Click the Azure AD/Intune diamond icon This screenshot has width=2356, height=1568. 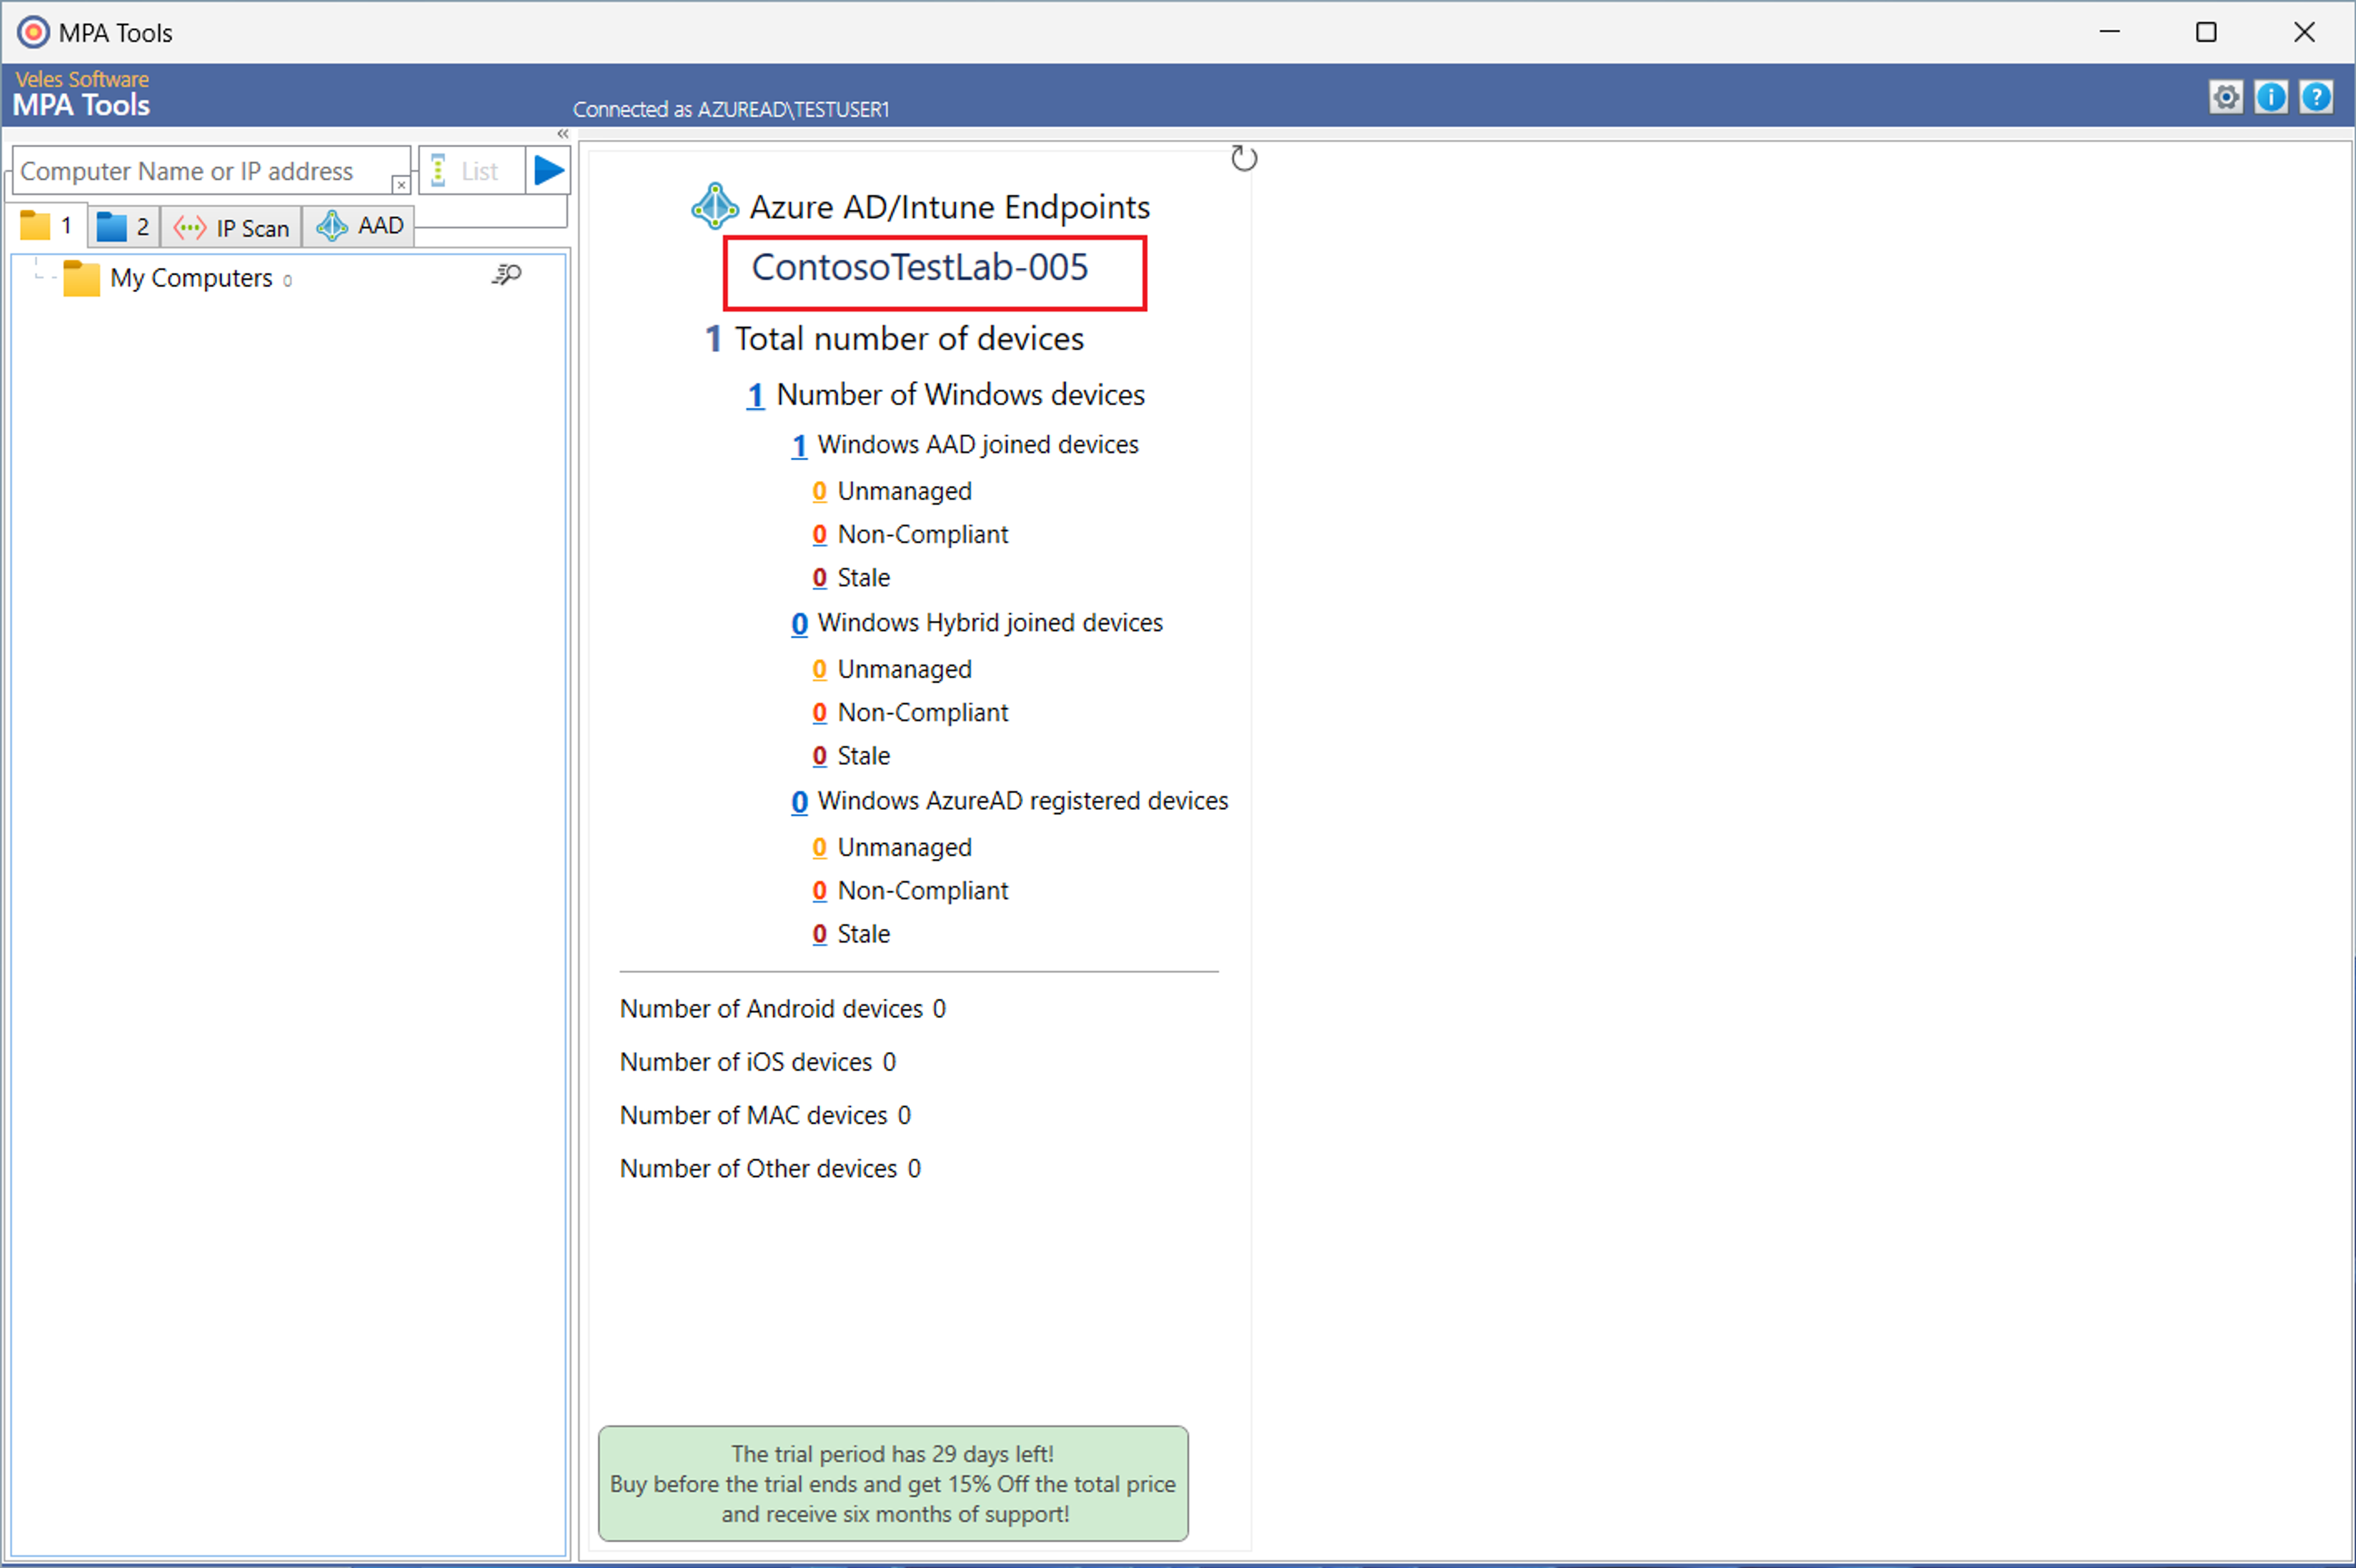[x=715, y=206]
